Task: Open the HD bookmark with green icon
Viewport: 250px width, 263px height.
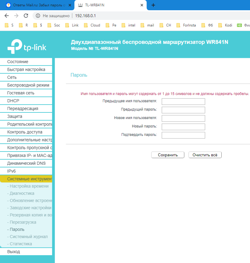Action: (243, 25)
